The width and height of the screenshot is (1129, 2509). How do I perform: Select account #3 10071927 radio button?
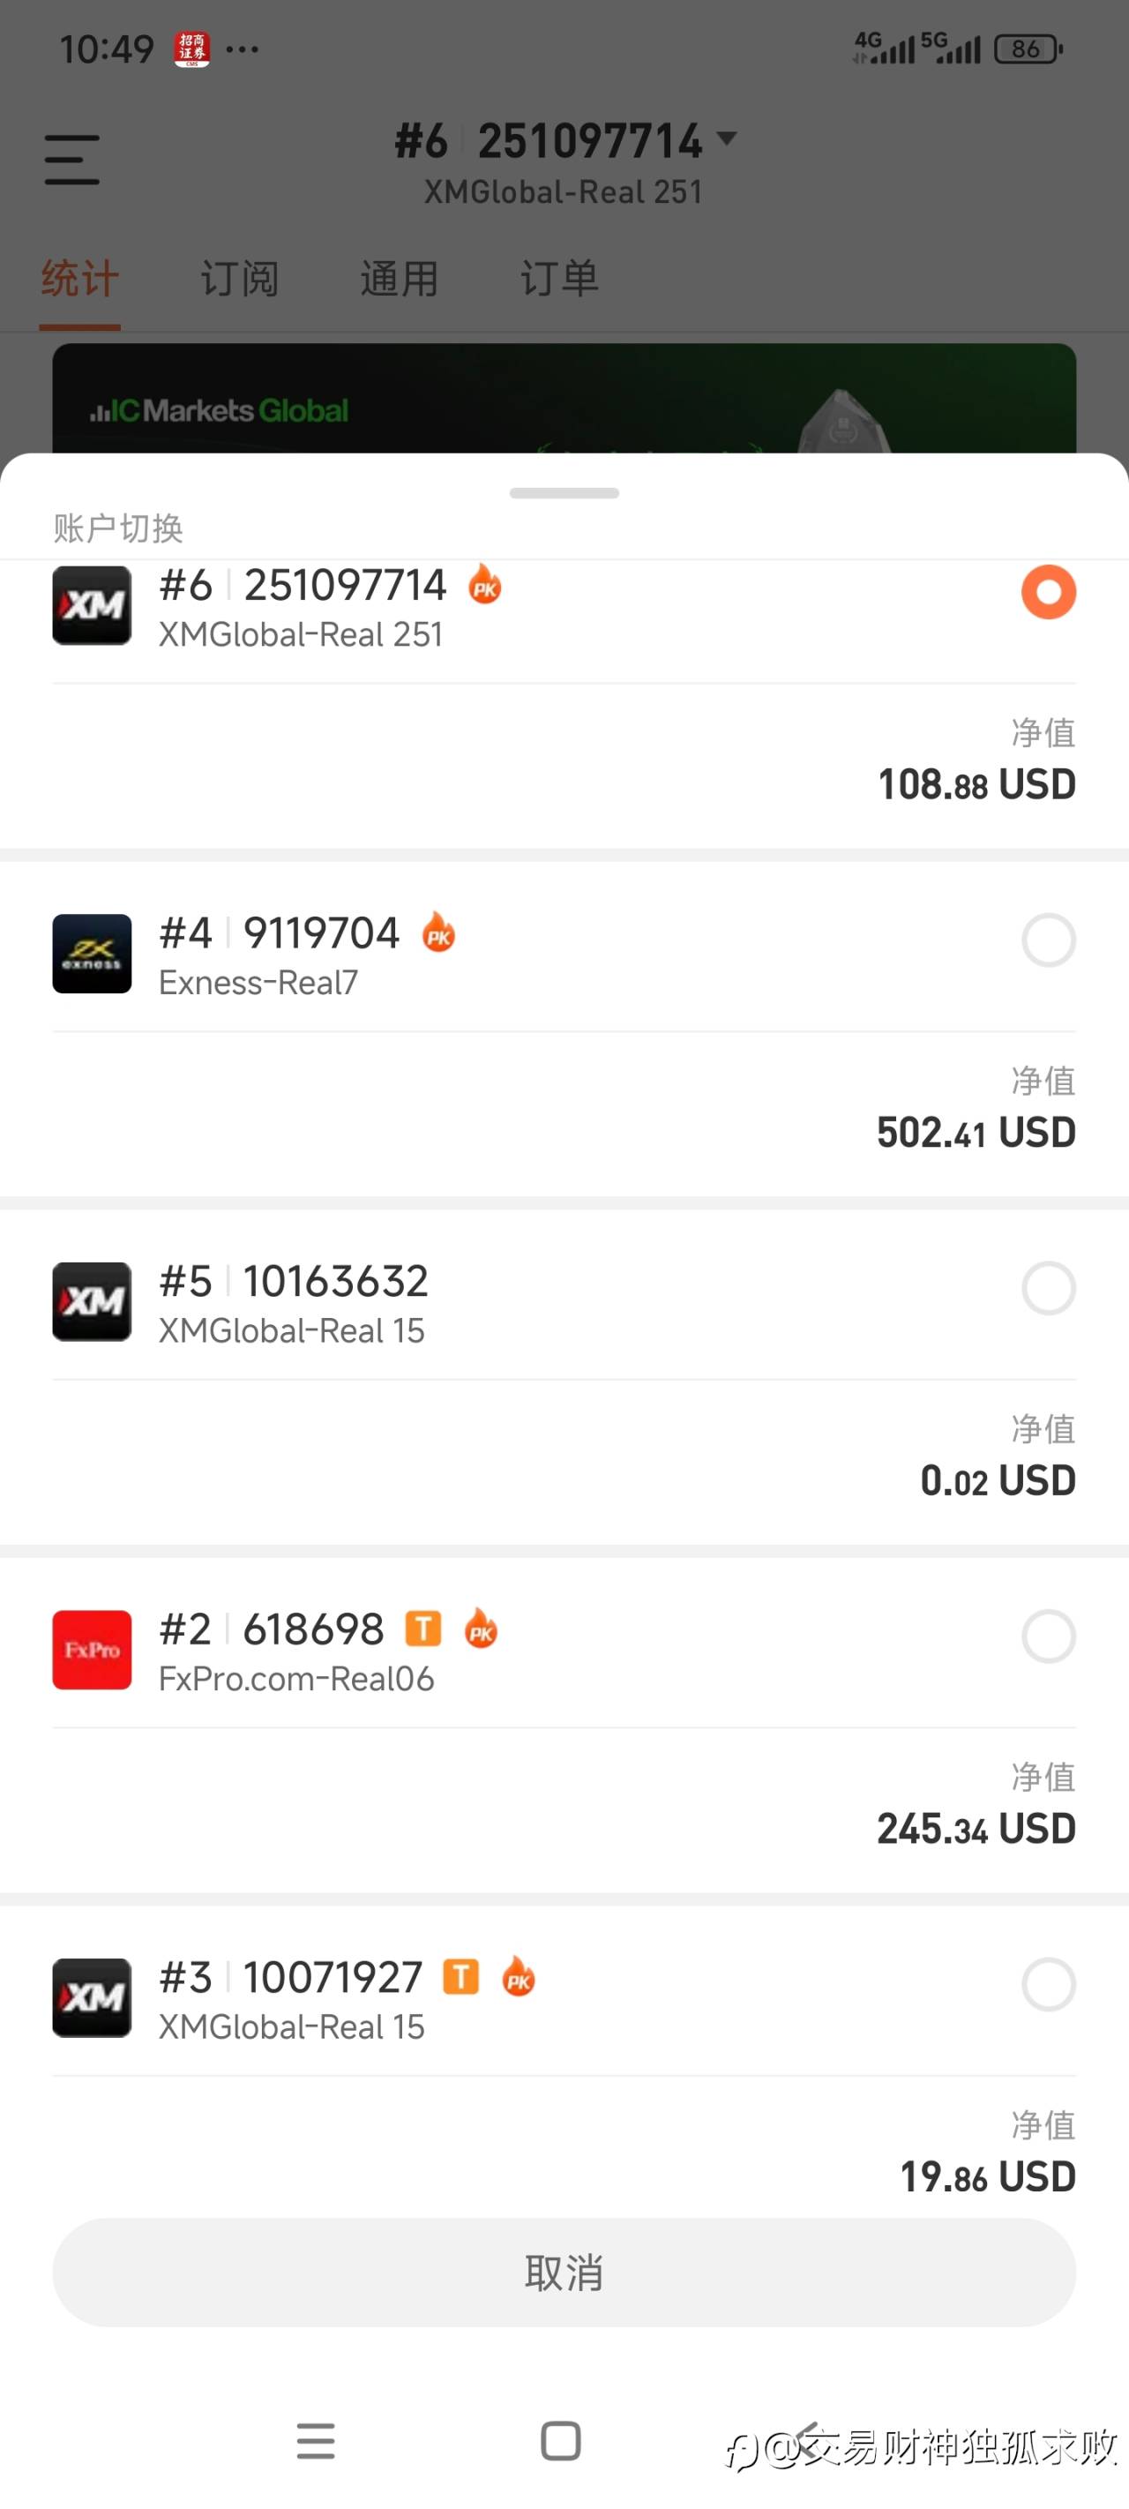pos(1048,1984)
